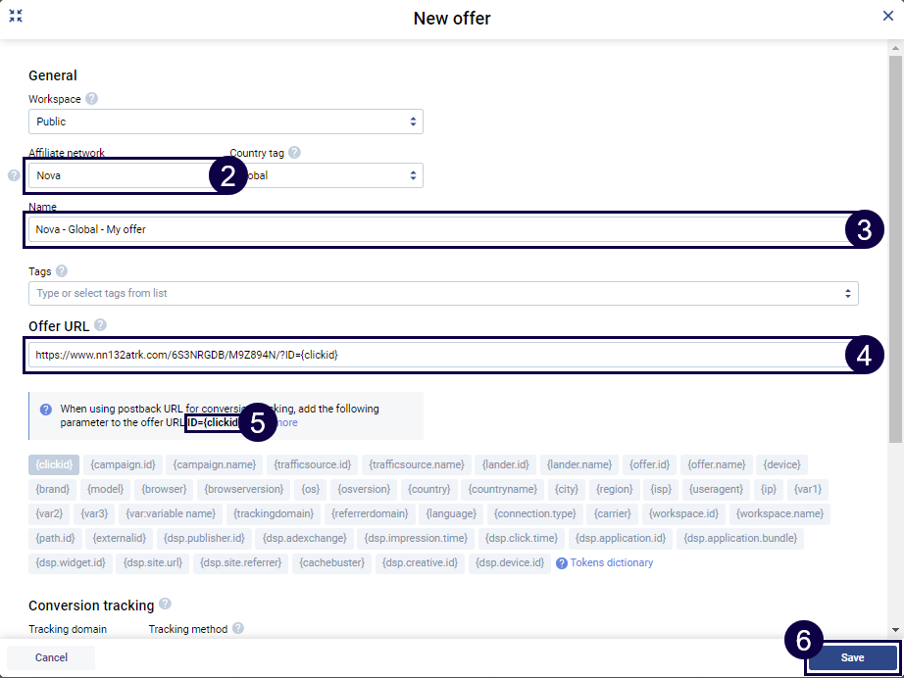This screenshot has height=678, width=904.
Task: Click the help icon next to Workspace
Action: (91, 99)
